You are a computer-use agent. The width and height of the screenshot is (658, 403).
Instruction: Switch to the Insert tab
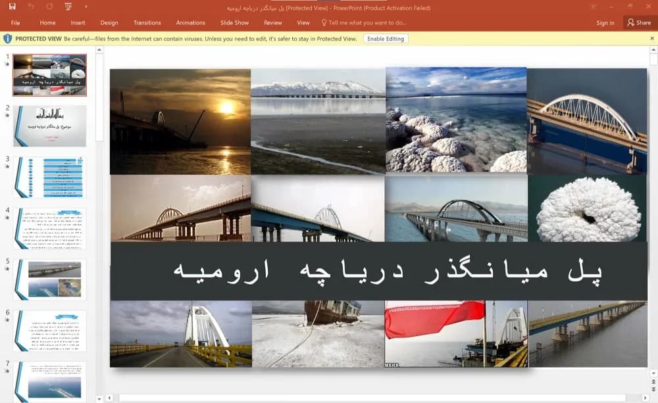point(78,22)
